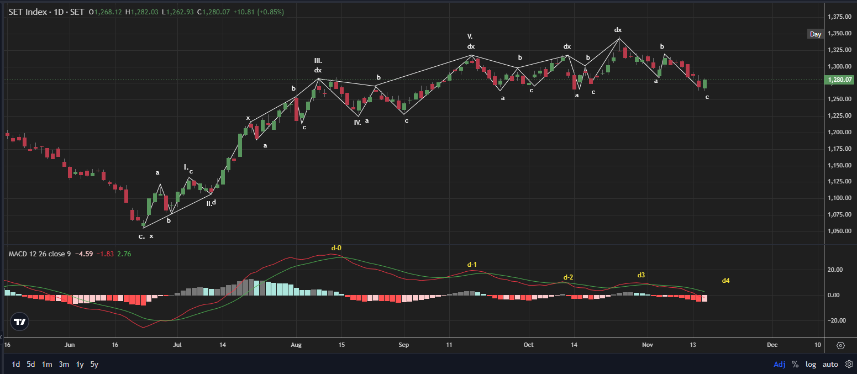857x374 pixels.
Task: Select the 'II.' wave label
Action: [208, 204]
